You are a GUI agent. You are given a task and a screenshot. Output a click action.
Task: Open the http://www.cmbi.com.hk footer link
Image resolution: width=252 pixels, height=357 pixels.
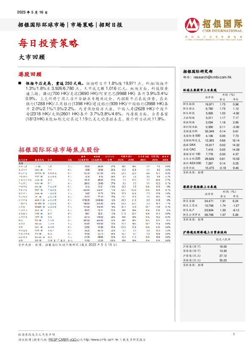pos(101,340)
